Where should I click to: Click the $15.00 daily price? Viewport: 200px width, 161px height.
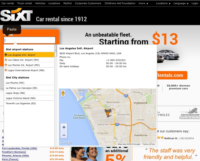point(57,156)
